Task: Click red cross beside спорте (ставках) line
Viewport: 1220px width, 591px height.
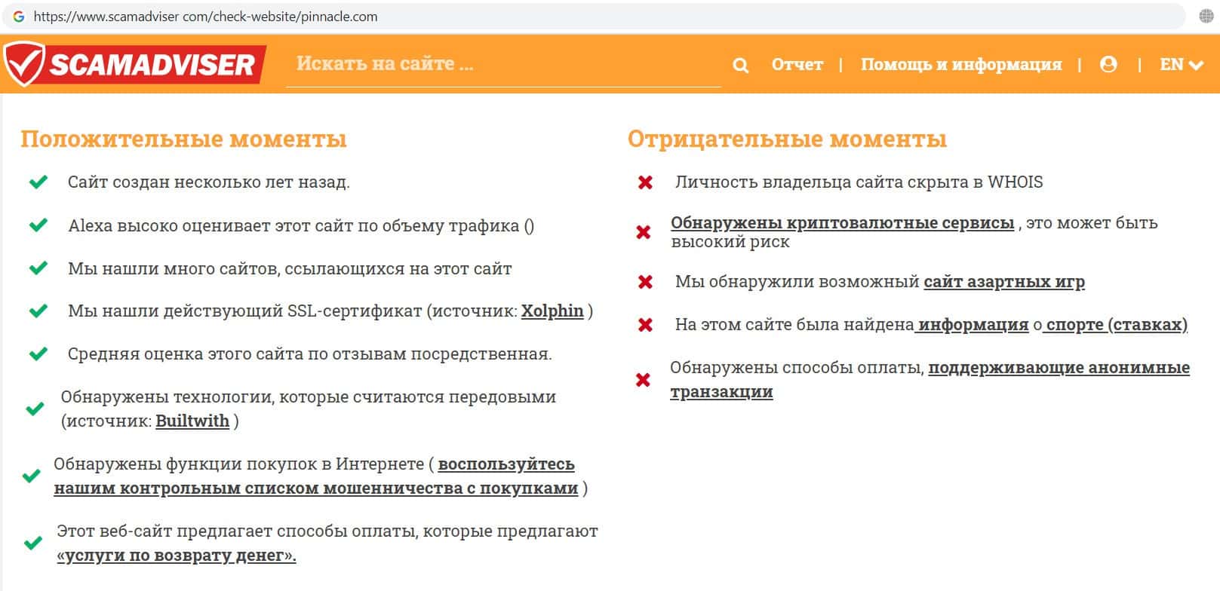Action: tap(645, 325)
